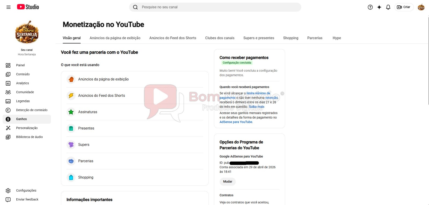Click the Supers purple icon
Image resolution: width=429 pixels, height=205 pixels.
(71, 145)
